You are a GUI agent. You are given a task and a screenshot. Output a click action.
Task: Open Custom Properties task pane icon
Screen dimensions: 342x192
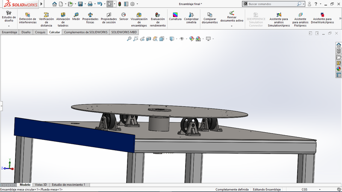coord(339,75)
